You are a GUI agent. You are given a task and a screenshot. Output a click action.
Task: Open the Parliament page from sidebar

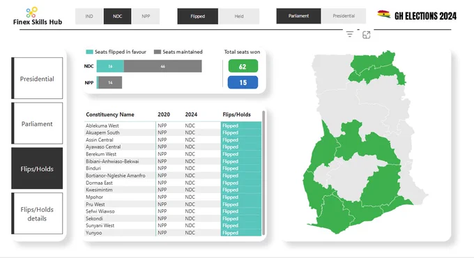(x=37, y=123)
